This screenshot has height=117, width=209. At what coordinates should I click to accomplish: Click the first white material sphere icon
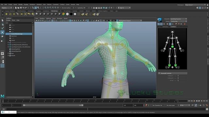(x=68, y=14)
